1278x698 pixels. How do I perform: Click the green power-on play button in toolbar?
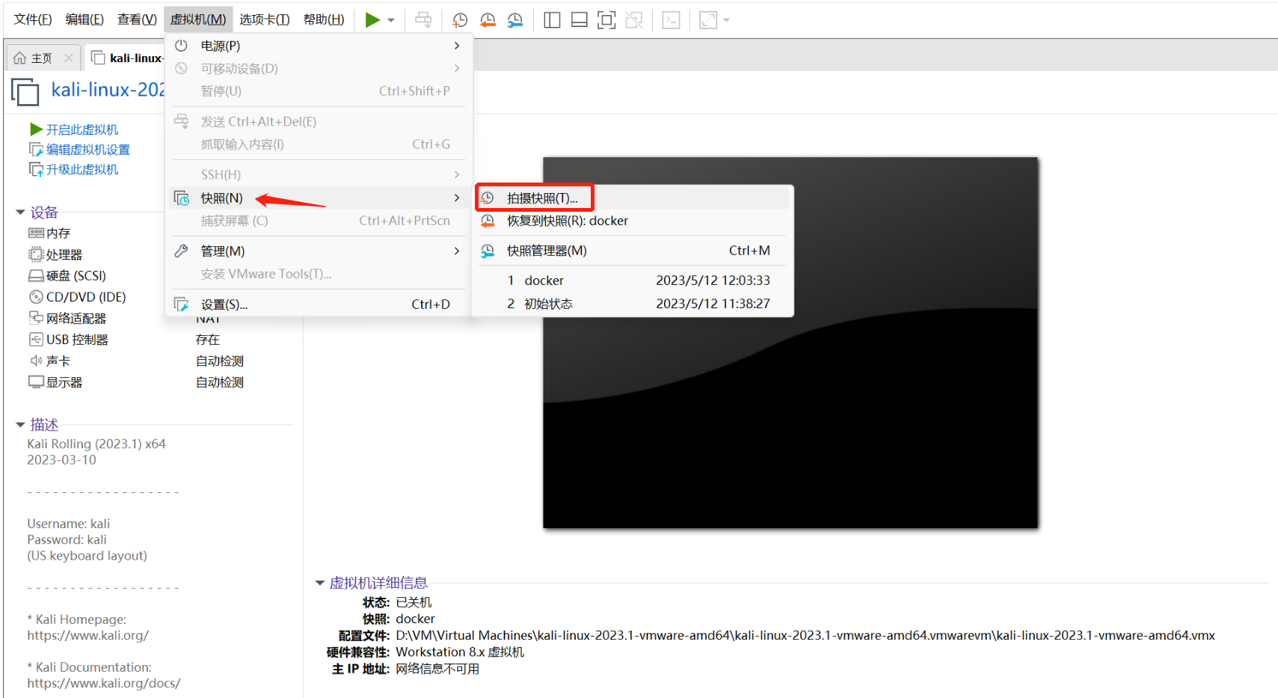point(372,20)
